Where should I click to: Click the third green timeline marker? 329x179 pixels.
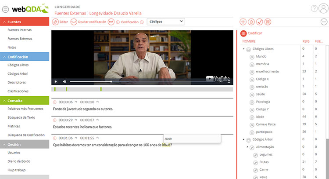tap(101, 89)
